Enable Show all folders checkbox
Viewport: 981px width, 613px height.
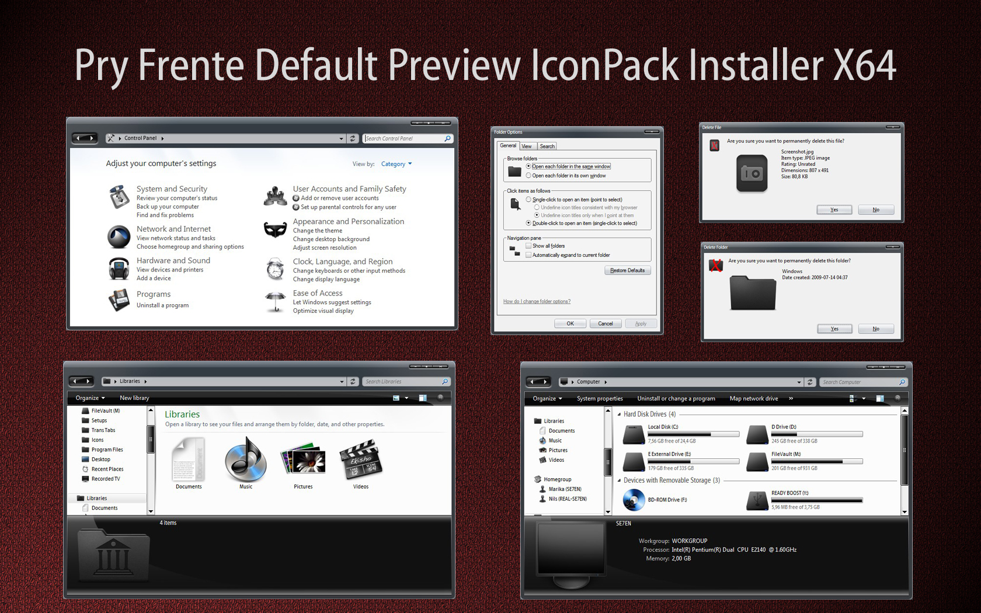click(528, 246)
